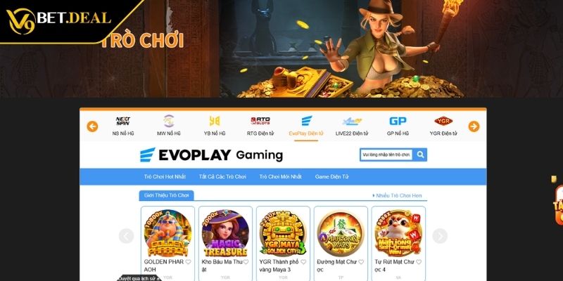Image resolution: width=563 pixels, height=281 pixels.
Task: Switch to Trò Chơi Hot Nhất tab
Action: click(x=165, y=177)
